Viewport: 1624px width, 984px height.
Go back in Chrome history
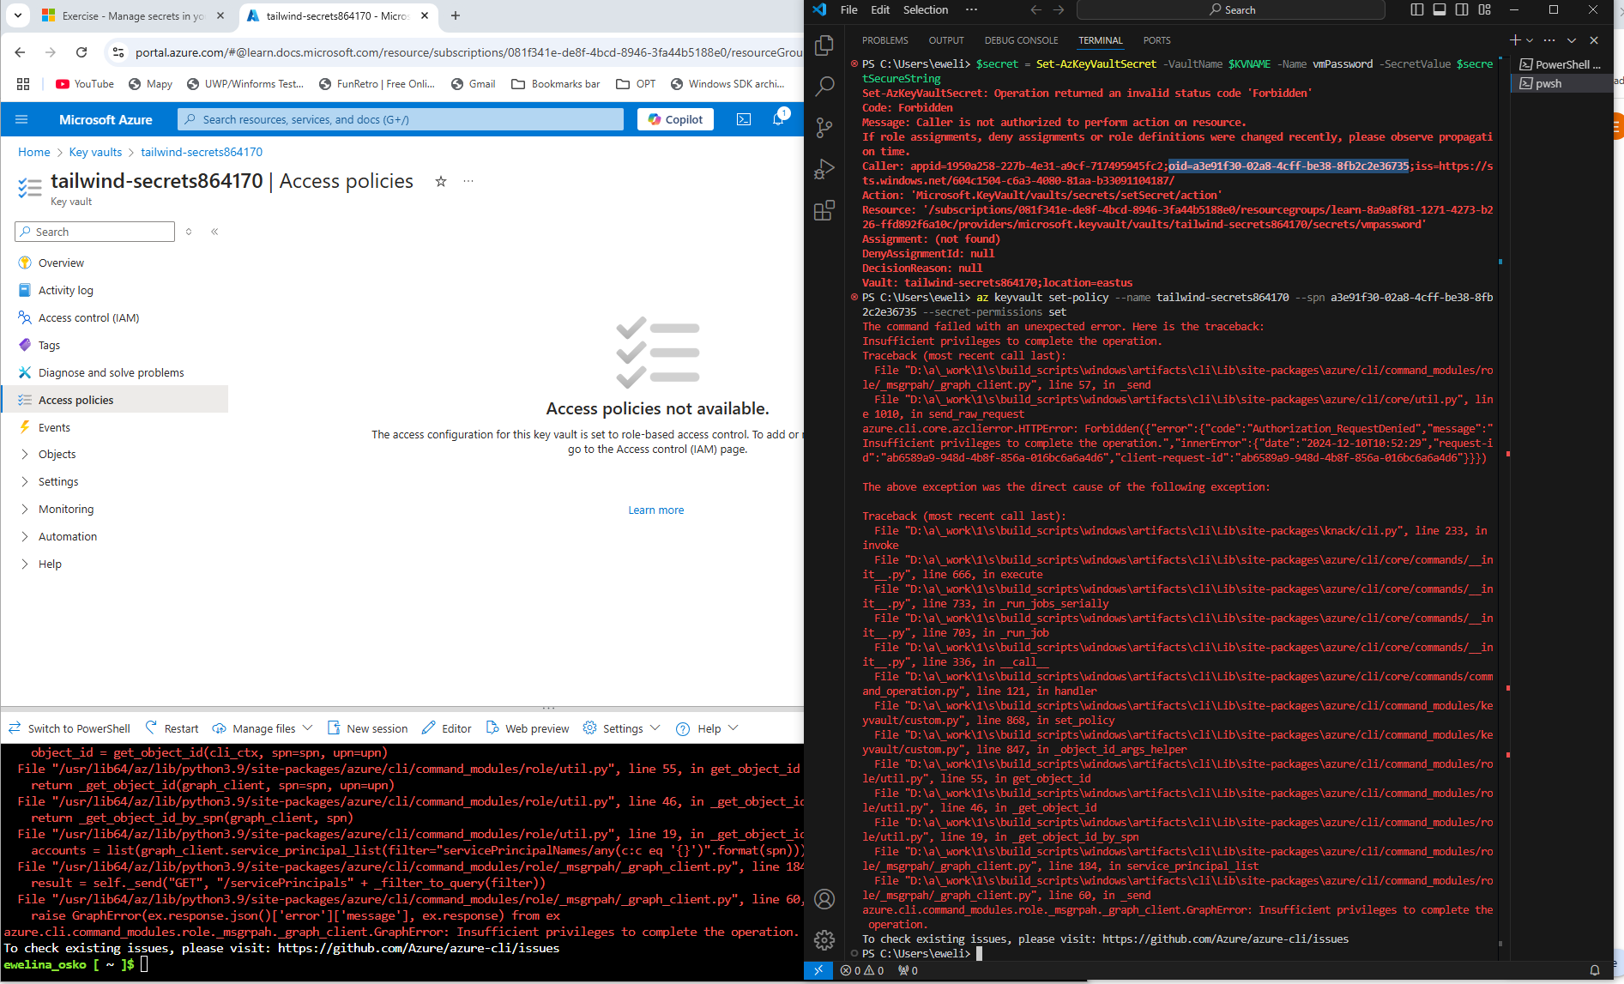tap(21, 52)
